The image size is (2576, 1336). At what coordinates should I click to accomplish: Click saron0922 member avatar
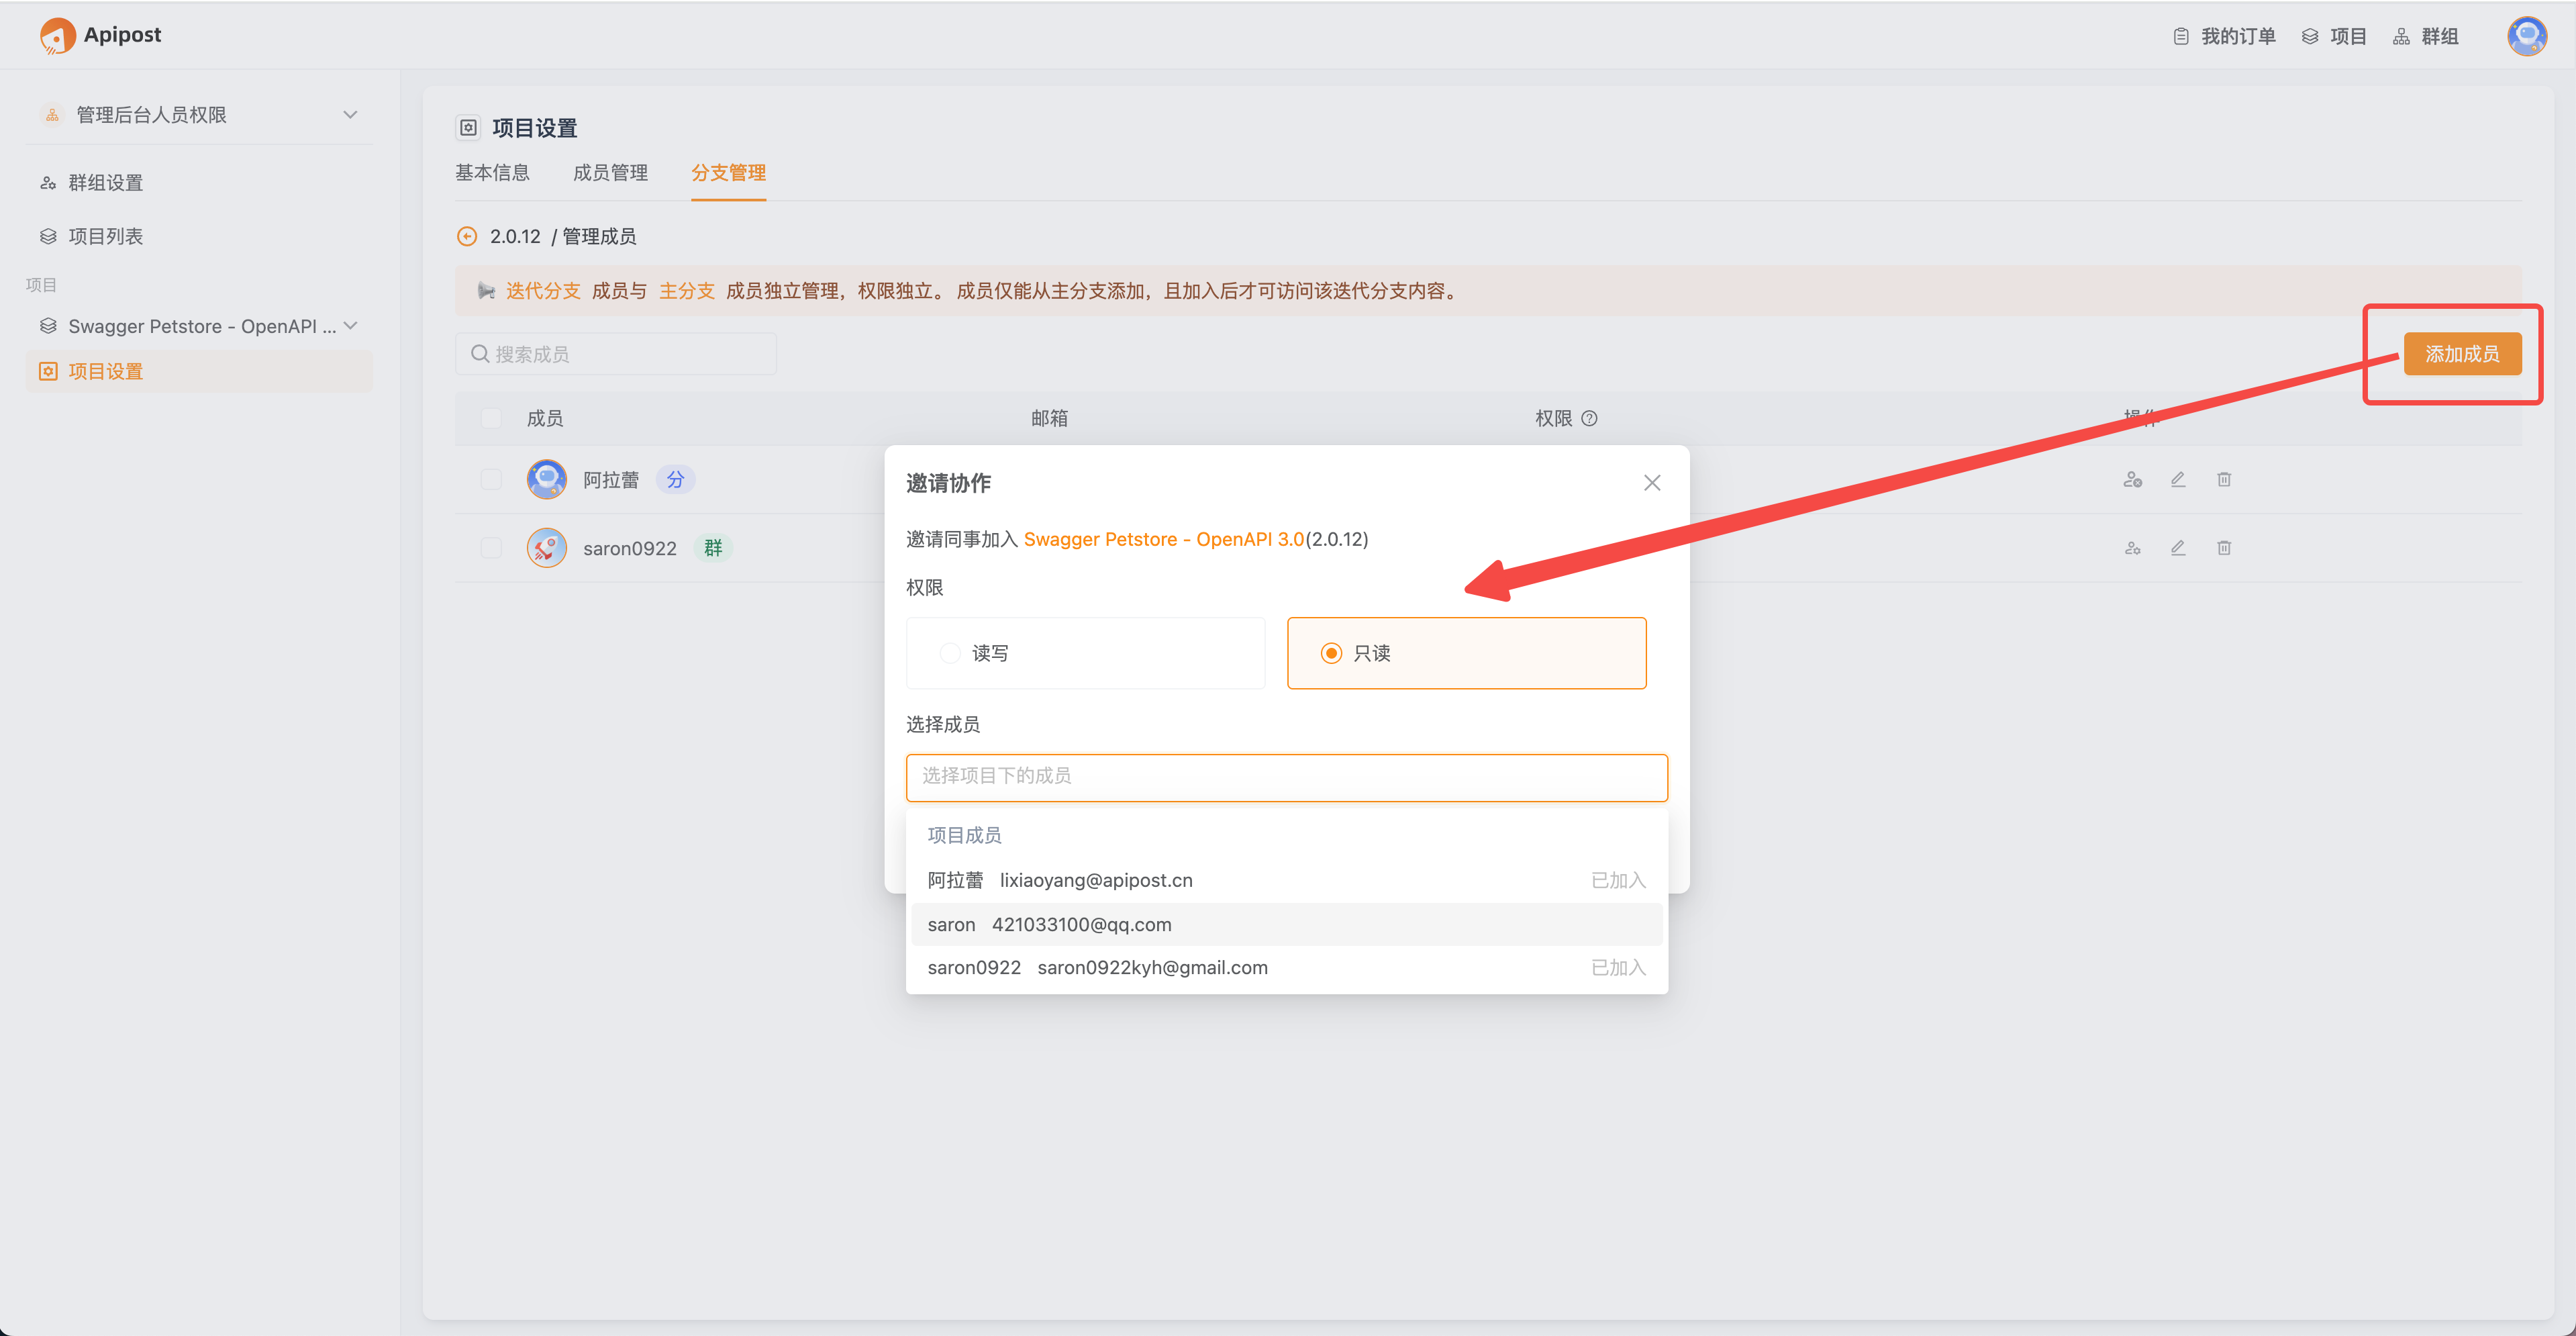tap(547, 548)
